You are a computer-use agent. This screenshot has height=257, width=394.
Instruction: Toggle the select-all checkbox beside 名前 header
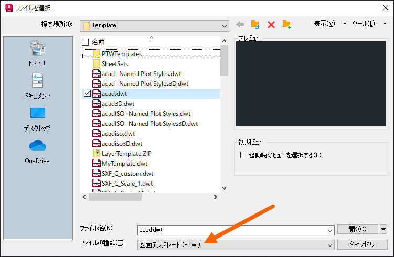(86, 42)
